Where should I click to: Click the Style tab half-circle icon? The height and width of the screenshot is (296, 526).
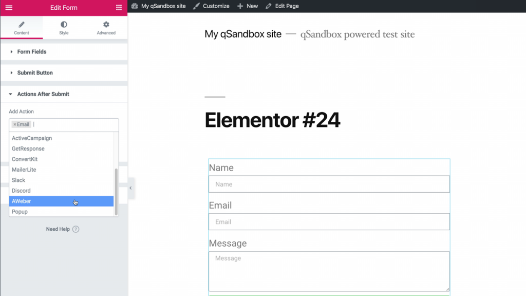64,25
